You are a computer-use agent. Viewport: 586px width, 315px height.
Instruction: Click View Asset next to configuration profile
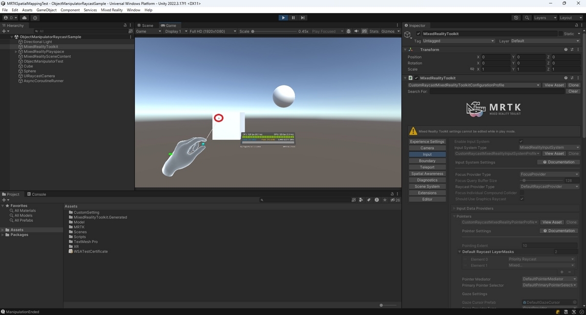click(554, 85)
